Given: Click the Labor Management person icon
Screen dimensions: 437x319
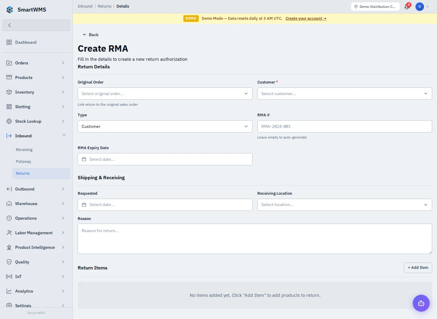Looking at the screenshot, I should [9, 233].
